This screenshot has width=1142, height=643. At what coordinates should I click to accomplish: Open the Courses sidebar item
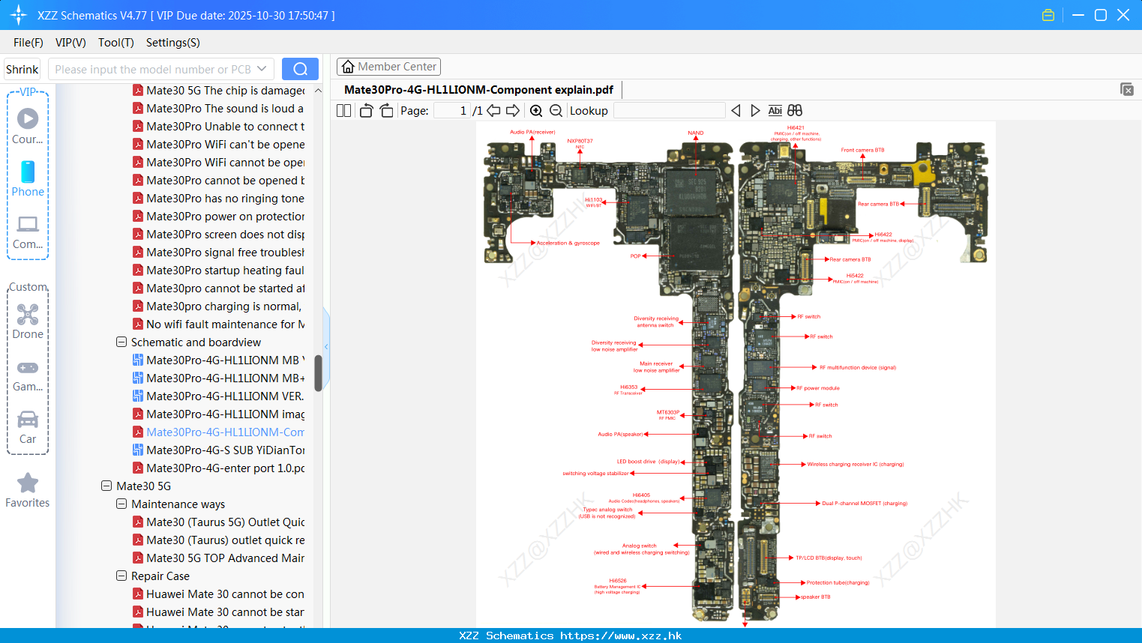coord(28,127)
